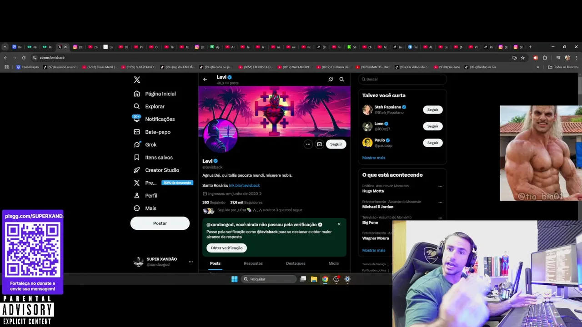Open Michael B Jordan trending topic
582x327 pixels.
tap(378, 207)
